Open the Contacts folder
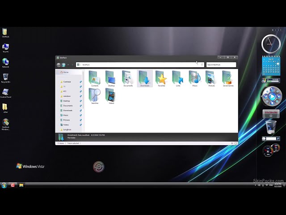The height and width of the screenshot is (215, 286). (x=95, y=79)
